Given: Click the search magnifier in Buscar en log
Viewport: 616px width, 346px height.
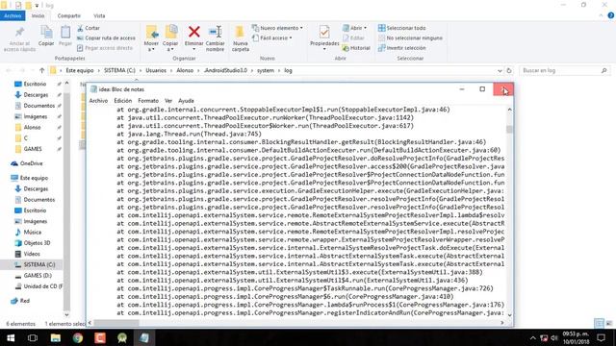Looking at the screenshot, I should click(x=603, y=70).
